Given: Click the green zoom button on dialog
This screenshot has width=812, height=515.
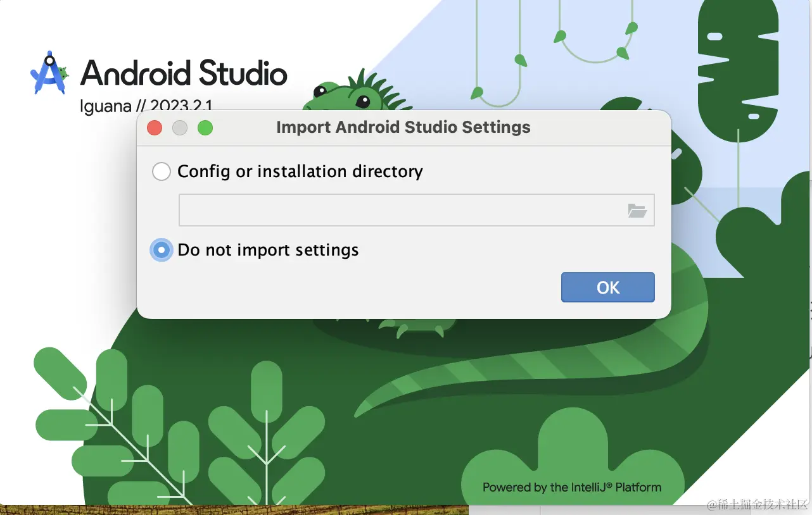Looking at the screenshot, I should 205,128.
